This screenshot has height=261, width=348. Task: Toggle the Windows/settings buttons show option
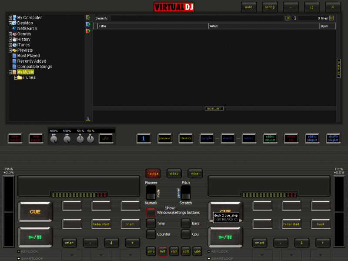point(151,212)
